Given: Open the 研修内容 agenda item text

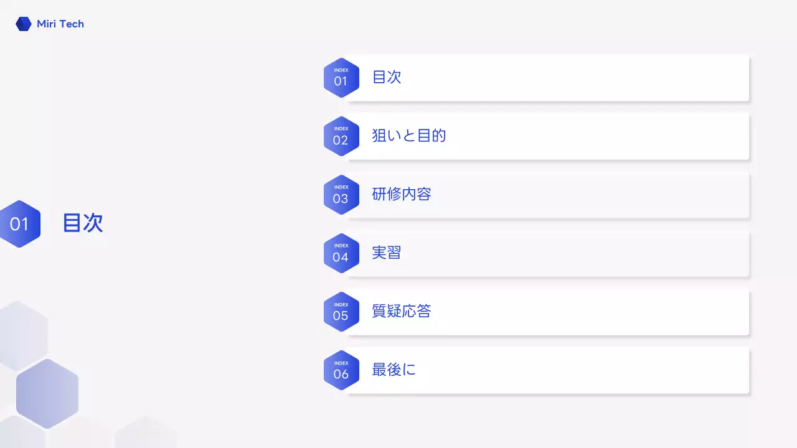Looking at the screenshot, I should coord(402,195).
